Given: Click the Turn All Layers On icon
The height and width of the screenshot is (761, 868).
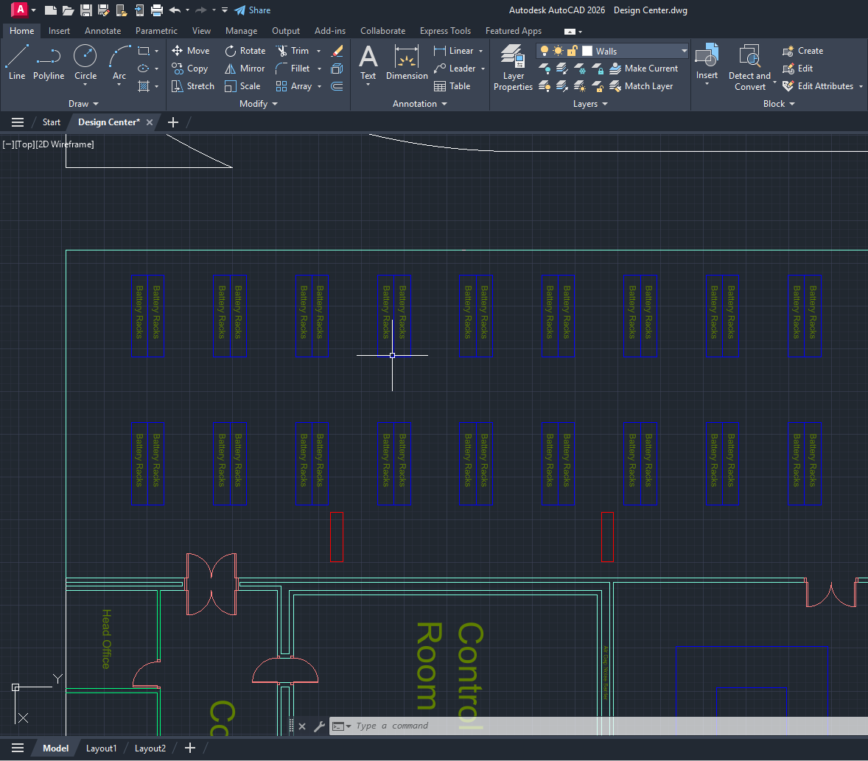Looking at the screenshot, I should pyautogui.click(x=545, y=86).
